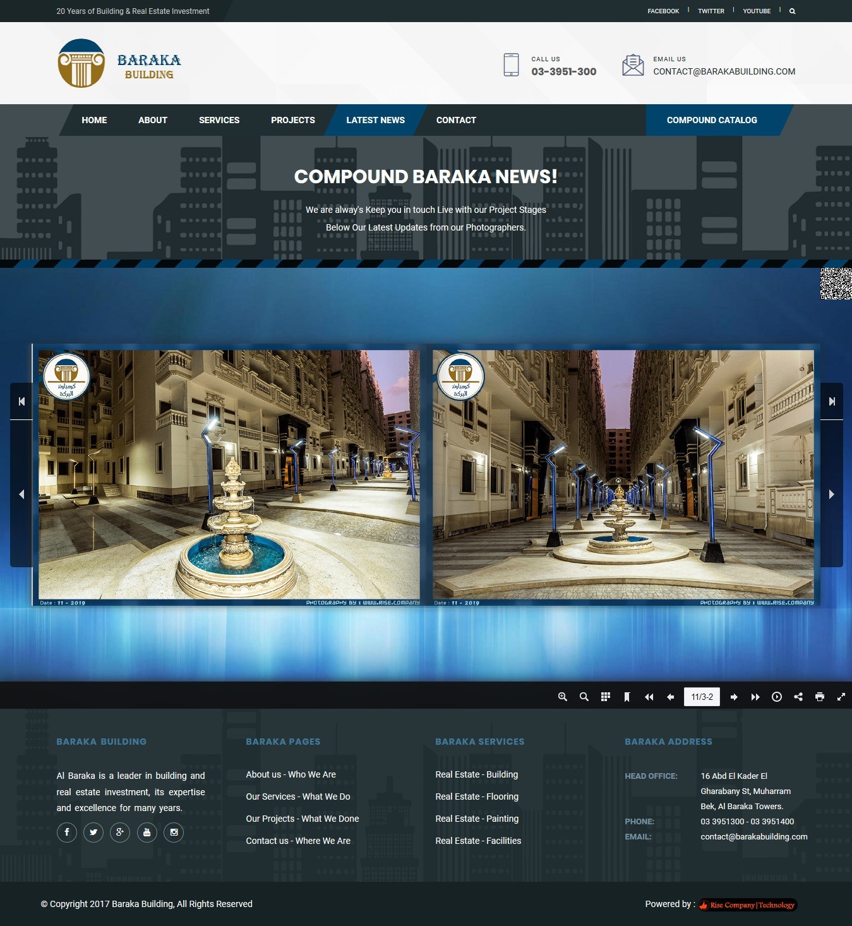Open the Contact menu item
The height and width of the screenshot is (926, 852).
point(456,120)
